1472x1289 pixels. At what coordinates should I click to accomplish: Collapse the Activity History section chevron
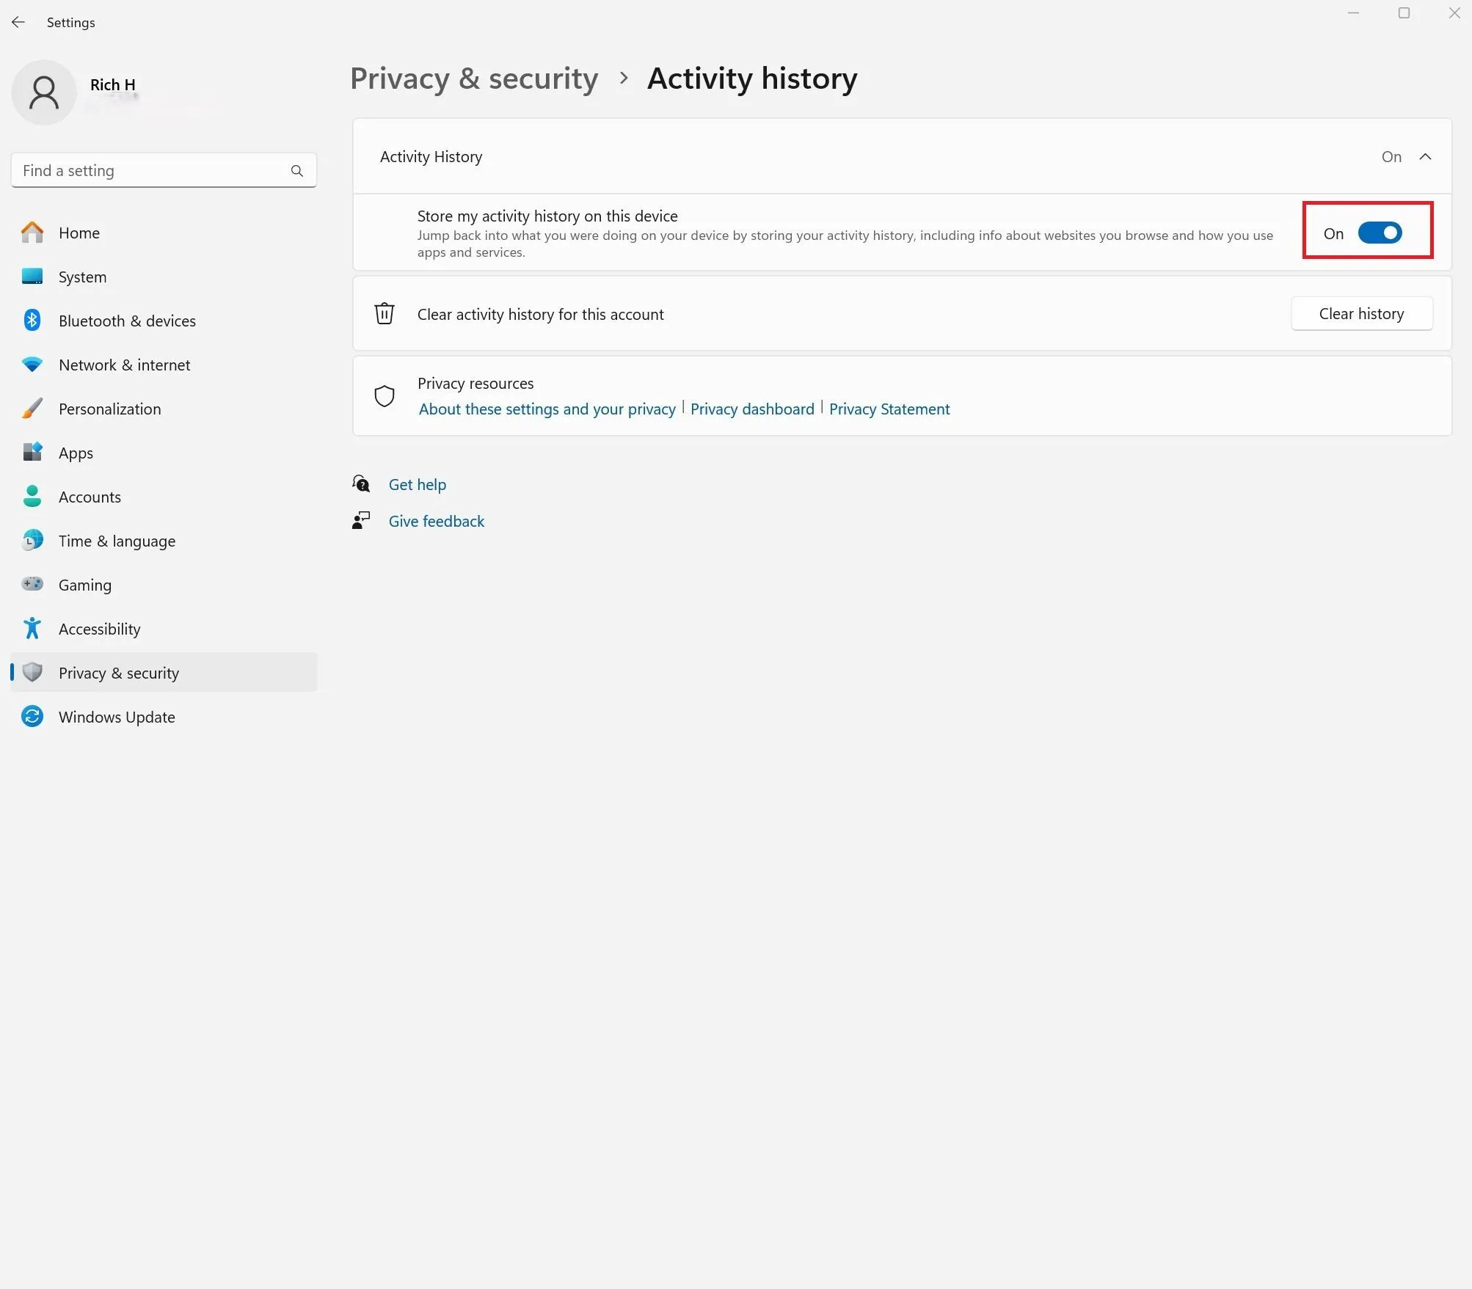tap(1425, 157)
